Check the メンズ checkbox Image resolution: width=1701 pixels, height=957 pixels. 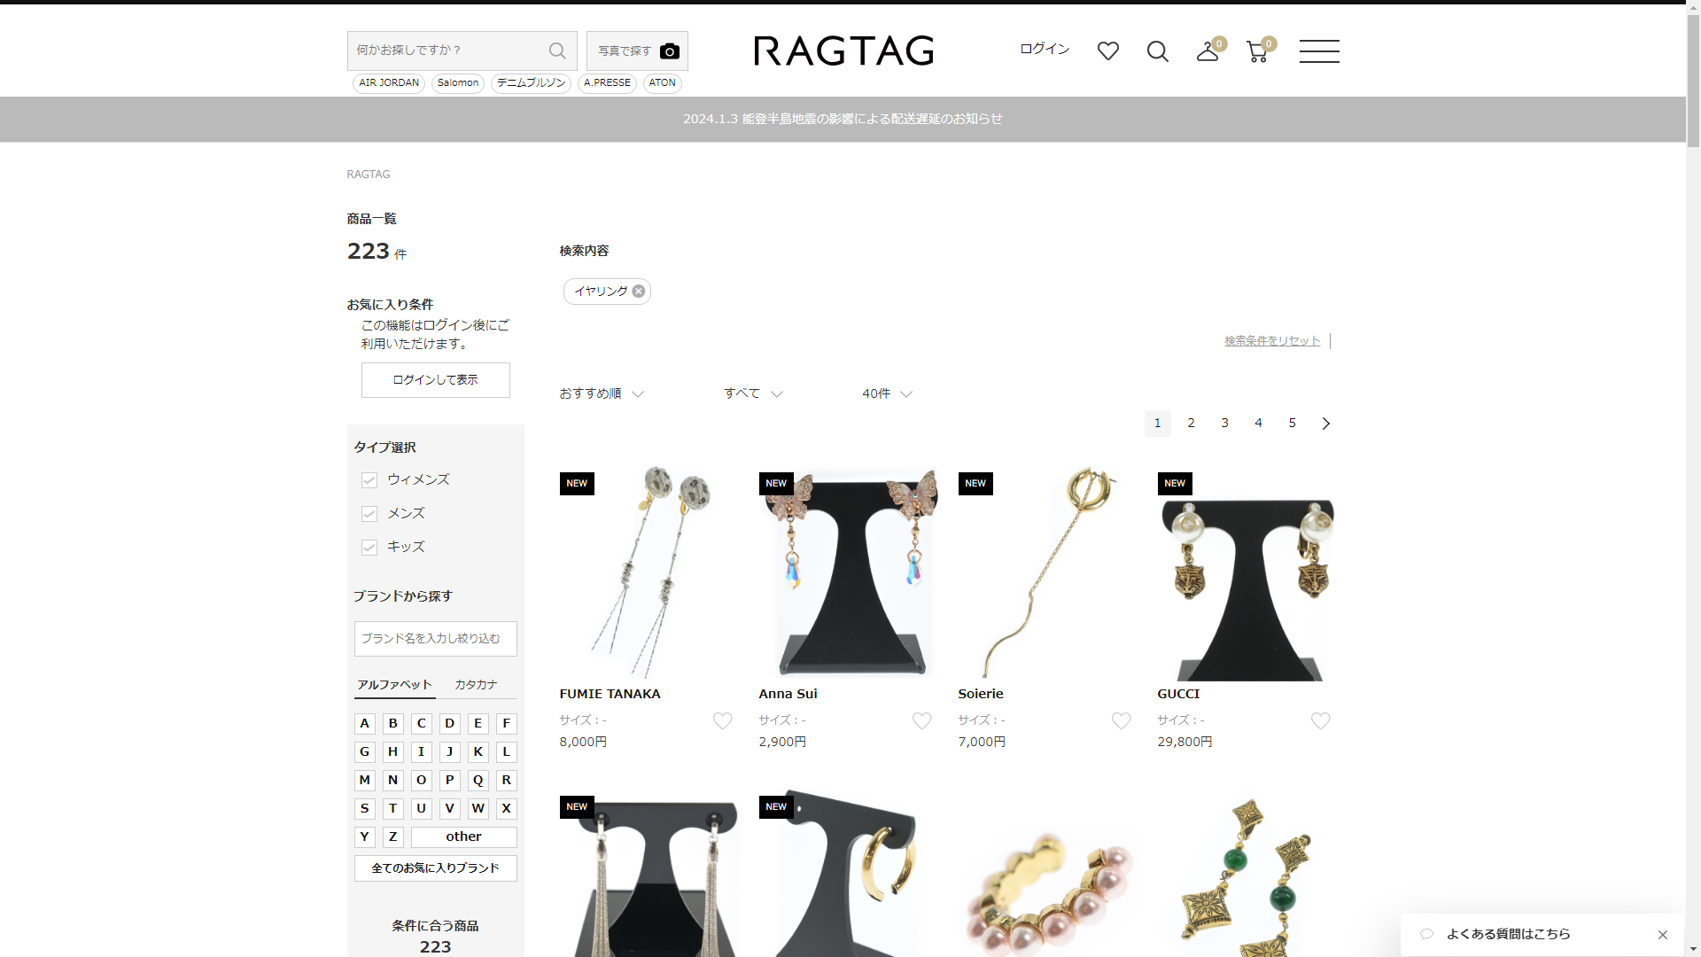369,514
